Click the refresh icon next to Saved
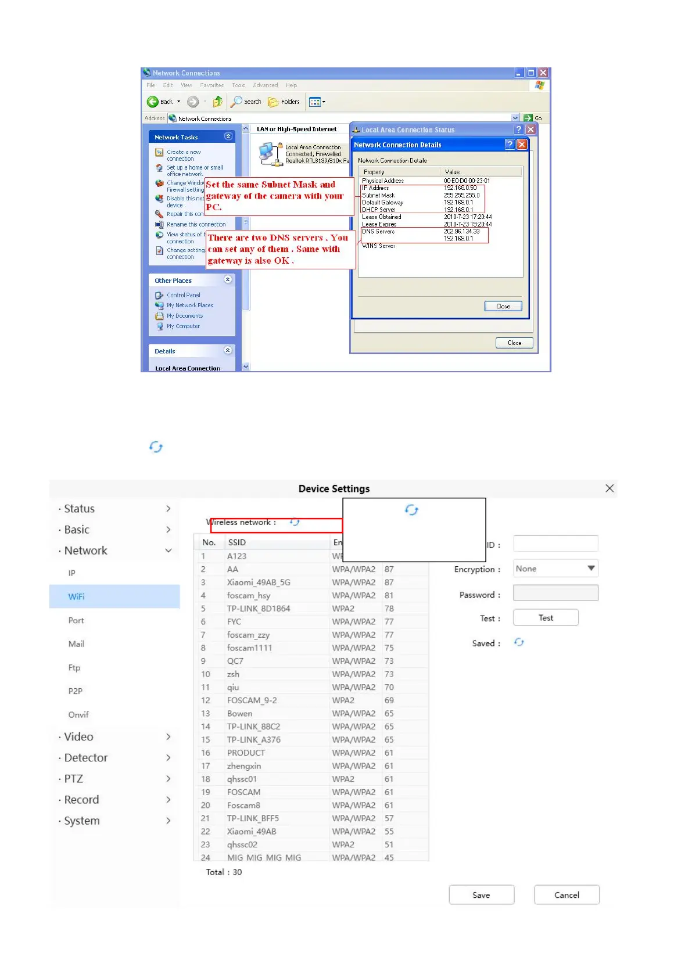Viewport: 692px width, 978px height. coord(519,642)
